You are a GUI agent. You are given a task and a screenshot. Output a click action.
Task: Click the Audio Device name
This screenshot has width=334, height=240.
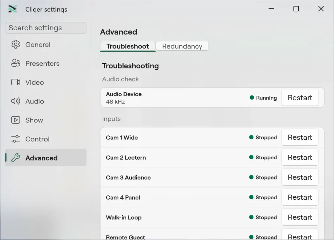tap(124, 94)
